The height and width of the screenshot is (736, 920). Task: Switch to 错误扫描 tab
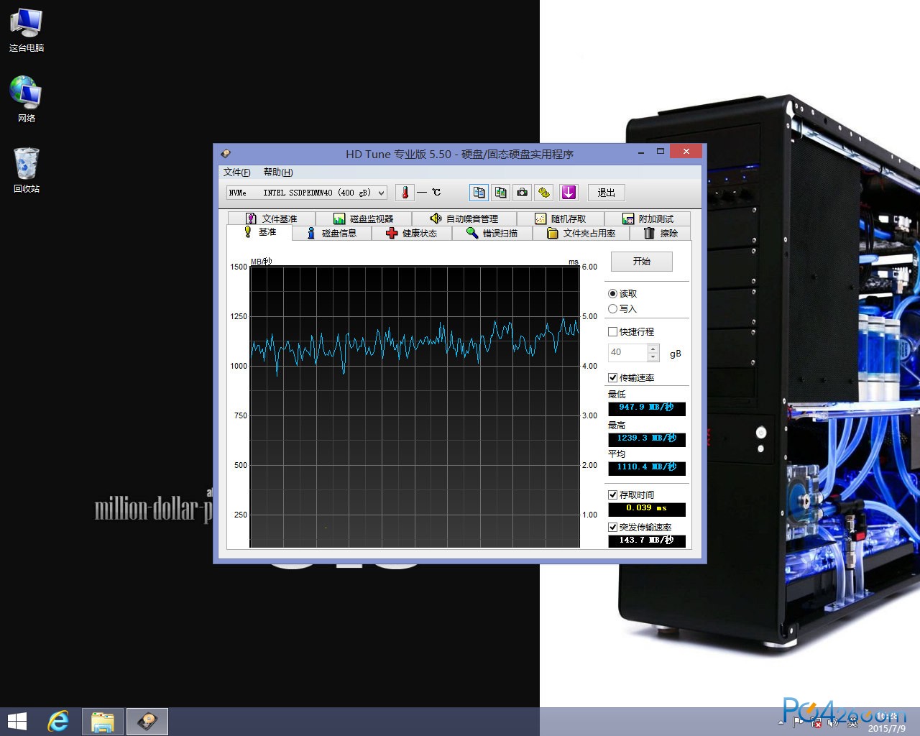(492, 233)
